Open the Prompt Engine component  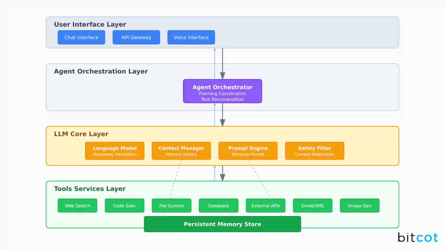(248, 151)
